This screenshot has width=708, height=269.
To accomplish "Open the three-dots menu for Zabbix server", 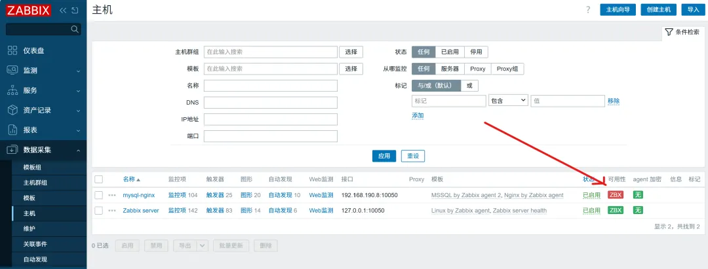I will click(x=112, y=211).
